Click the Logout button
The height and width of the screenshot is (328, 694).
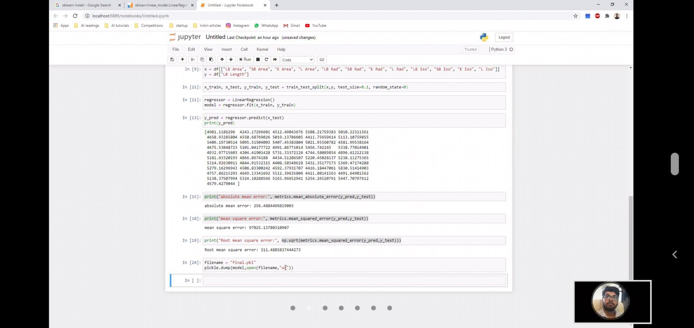(504, 37)
